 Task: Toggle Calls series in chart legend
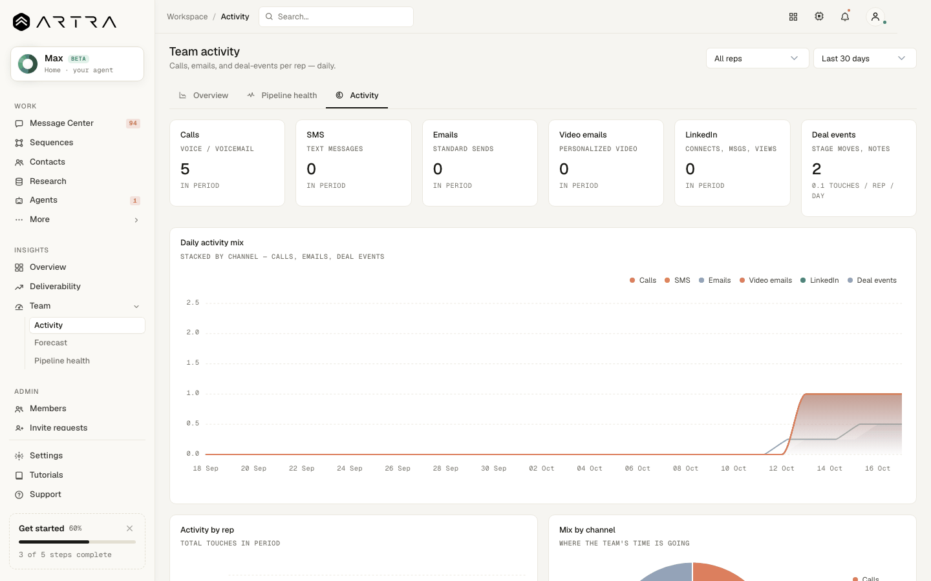tap(643, 280)
